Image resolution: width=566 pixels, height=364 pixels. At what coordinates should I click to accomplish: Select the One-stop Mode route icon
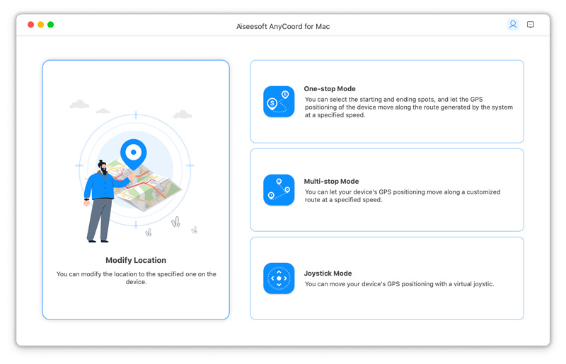[279, 102]
